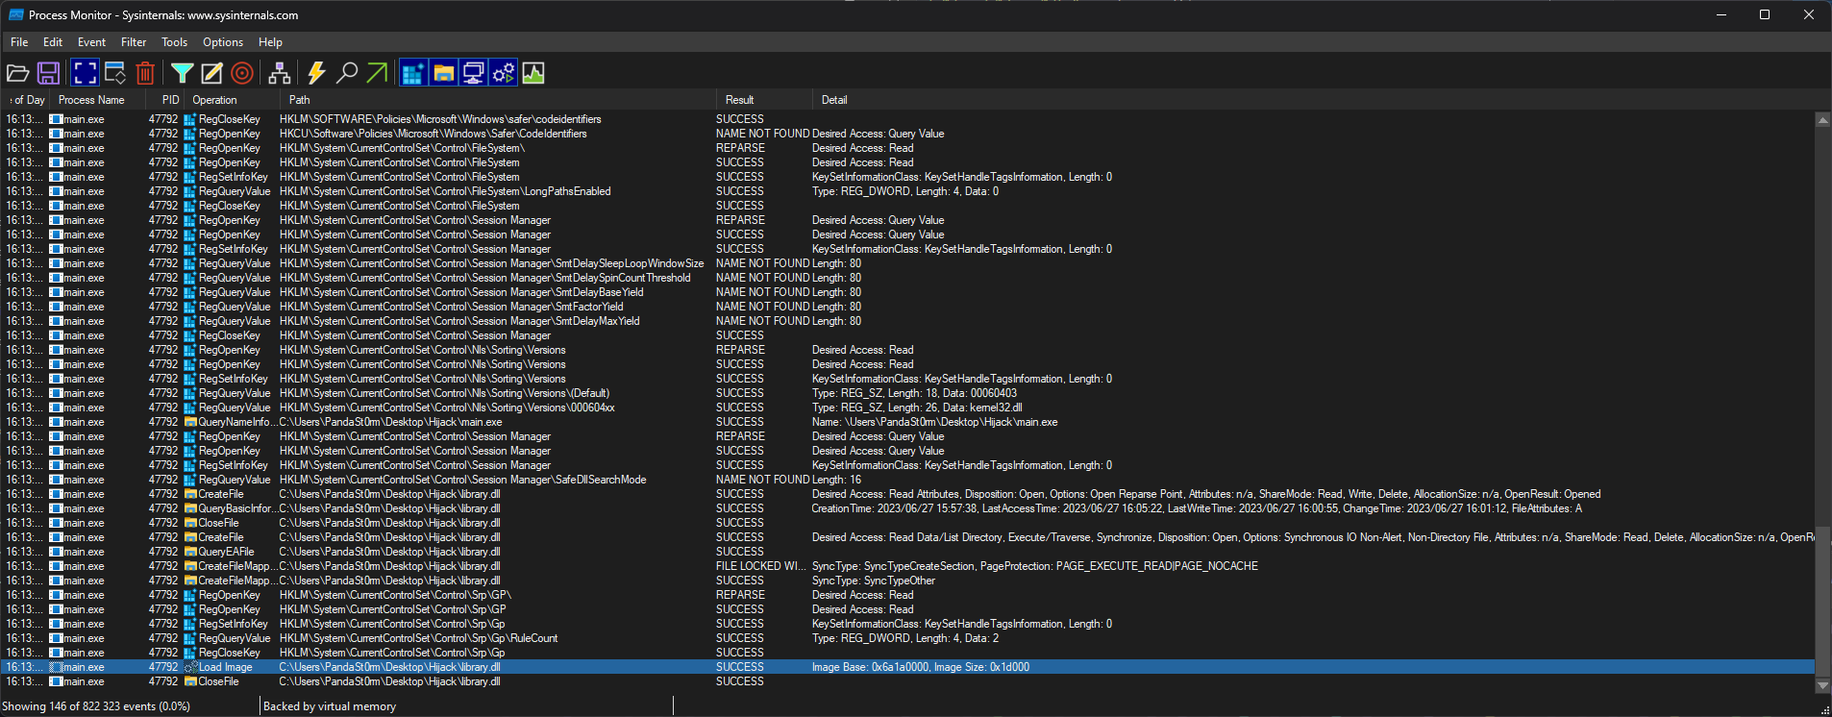Click the Time of Day column header
Image resolution: width=1832 pixels, height=717 pixels.
click(26, 100)
